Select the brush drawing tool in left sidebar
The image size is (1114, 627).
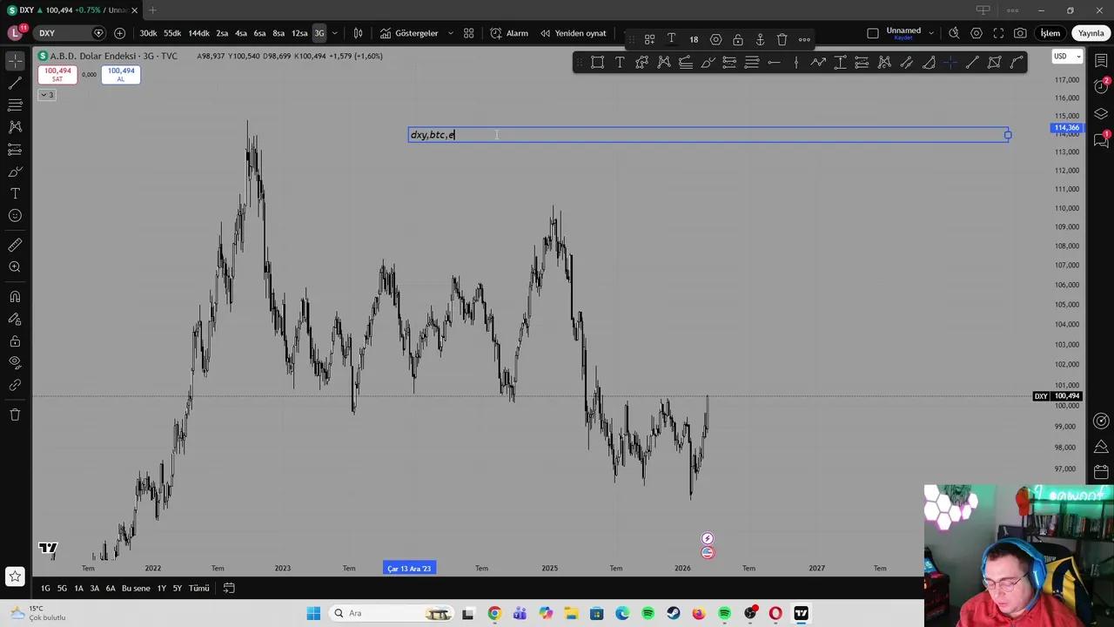tap(15, 172)
